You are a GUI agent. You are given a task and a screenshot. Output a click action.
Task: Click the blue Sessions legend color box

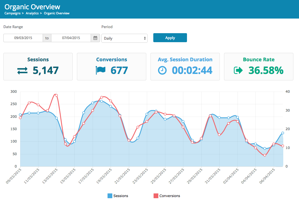[110, 196]
